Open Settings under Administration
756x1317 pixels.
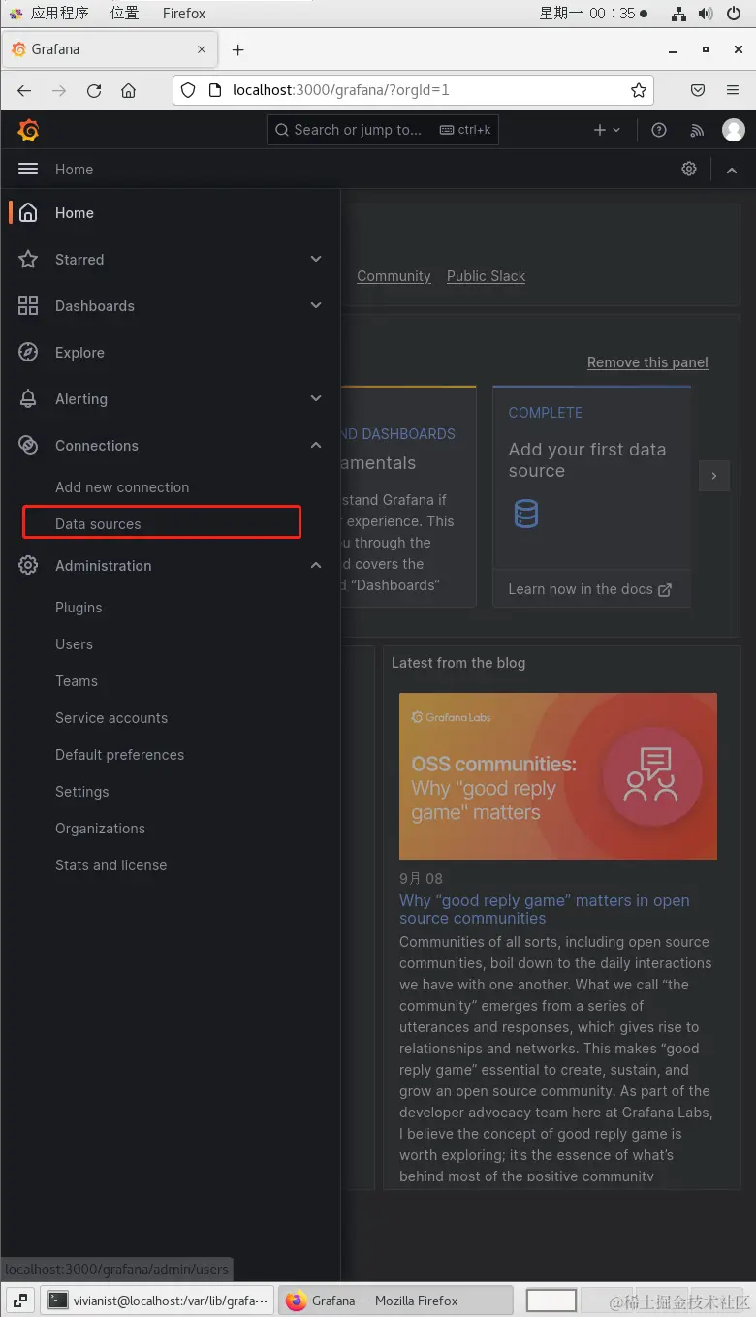point(82,792)
